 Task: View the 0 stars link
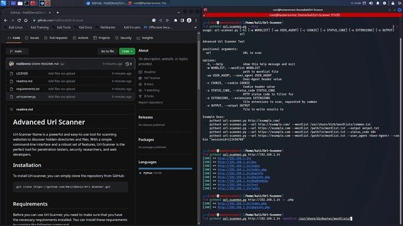pos(146,84)
